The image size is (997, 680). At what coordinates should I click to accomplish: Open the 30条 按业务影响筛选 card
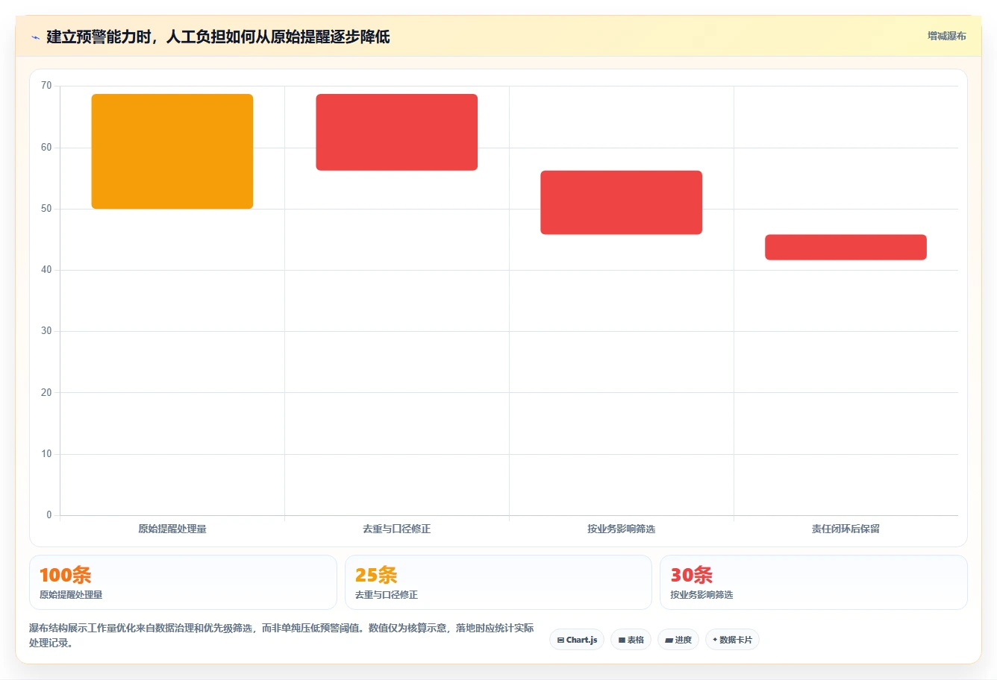coord(813,582)
